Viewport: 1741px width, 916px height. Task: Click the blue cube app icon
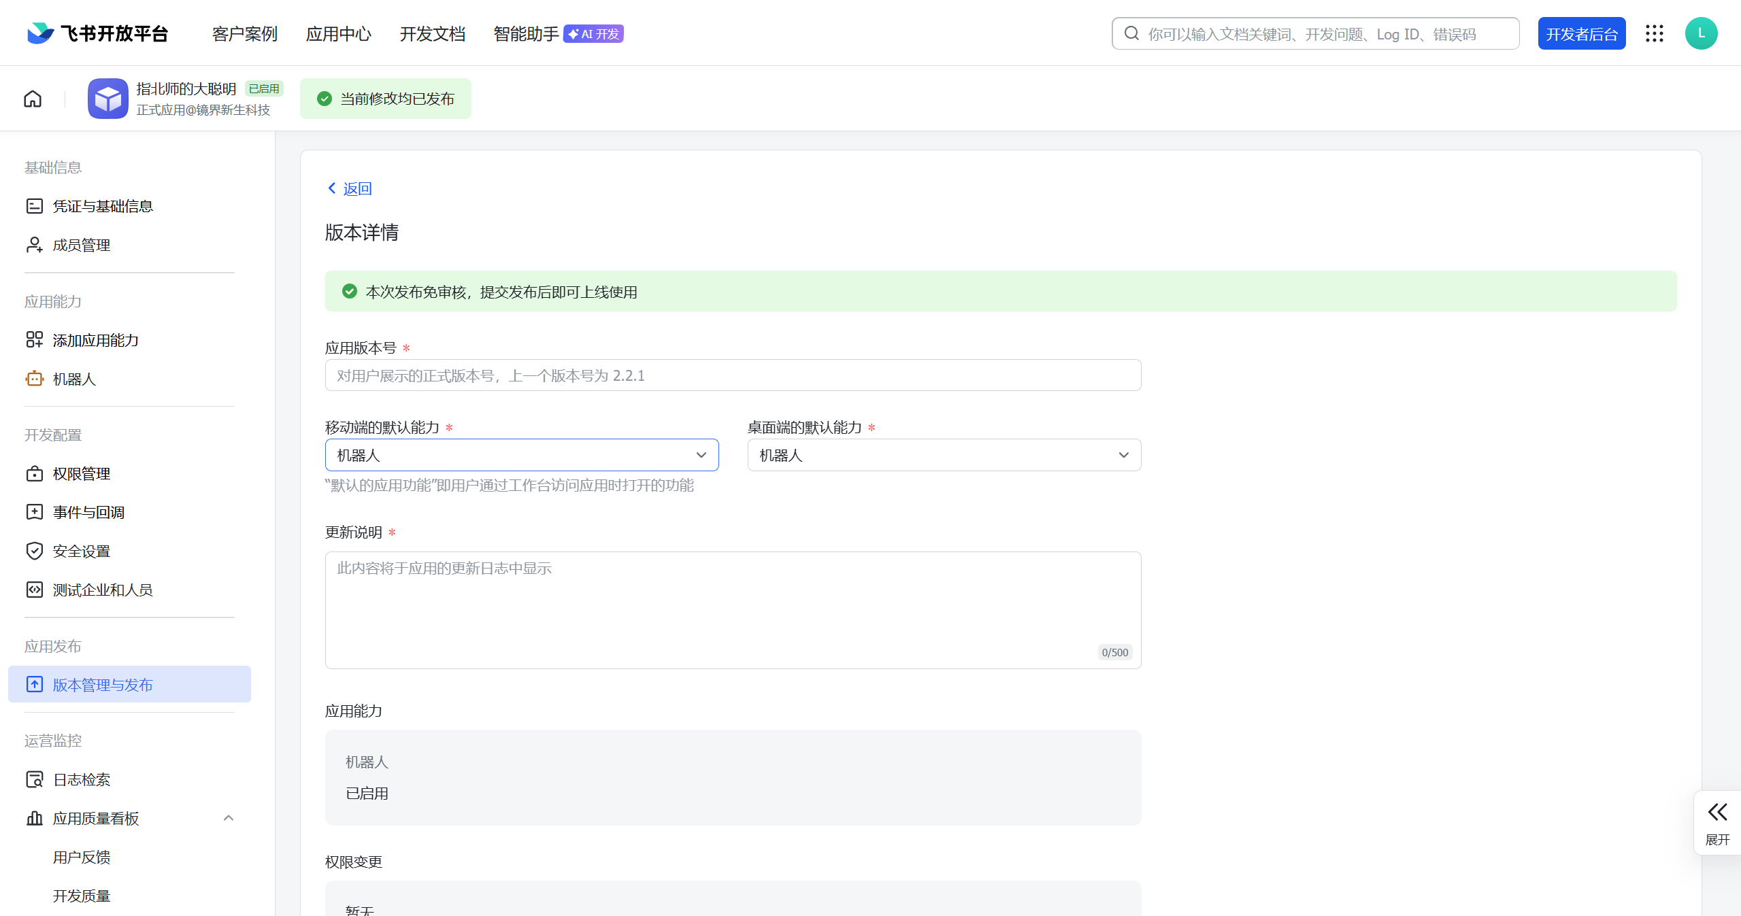108,99
